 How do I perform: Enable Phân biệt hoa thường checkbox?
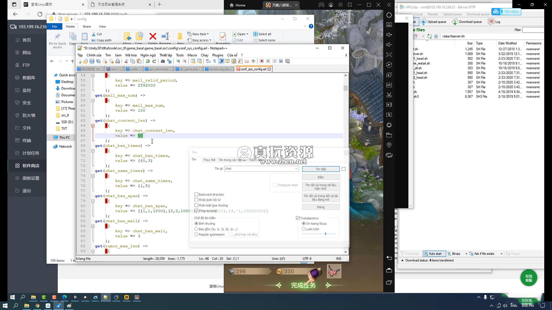click(x=196, y=205)
